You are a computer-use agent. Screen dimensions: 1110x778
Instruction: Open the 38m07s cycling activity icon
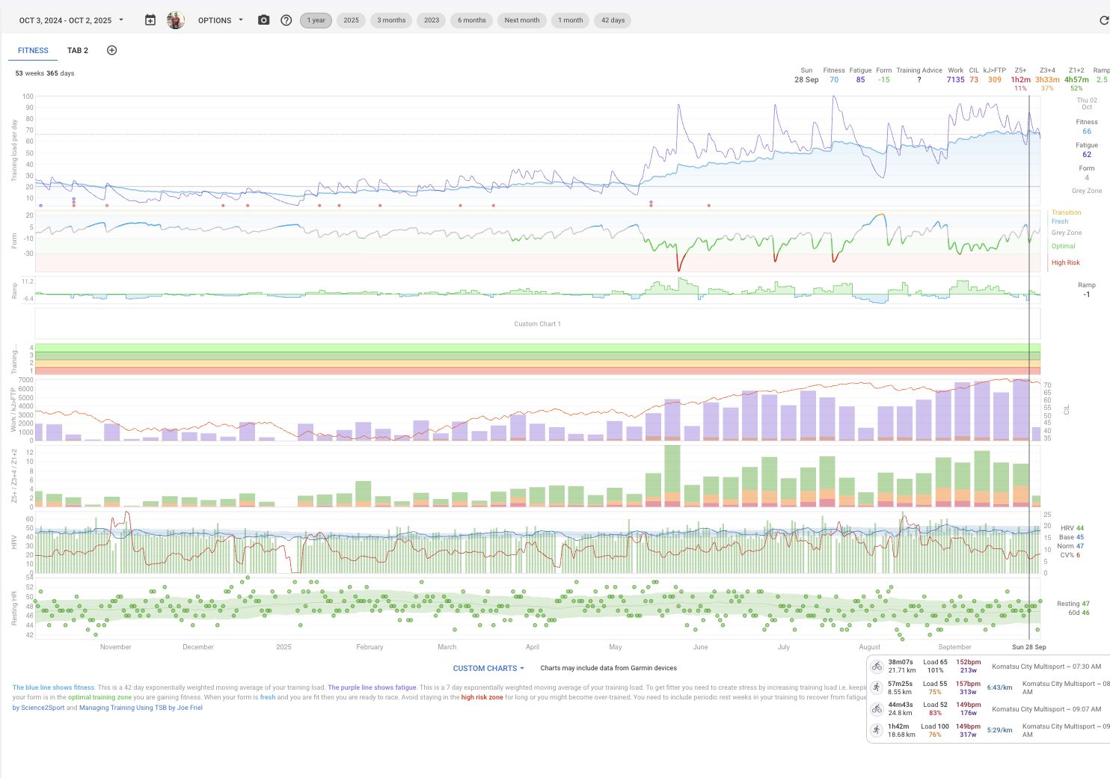[877, 667]
